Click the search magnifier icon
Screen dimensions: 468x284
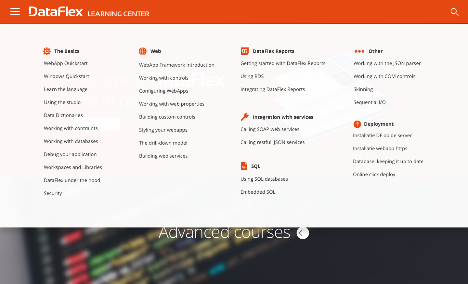coord(454,12)
